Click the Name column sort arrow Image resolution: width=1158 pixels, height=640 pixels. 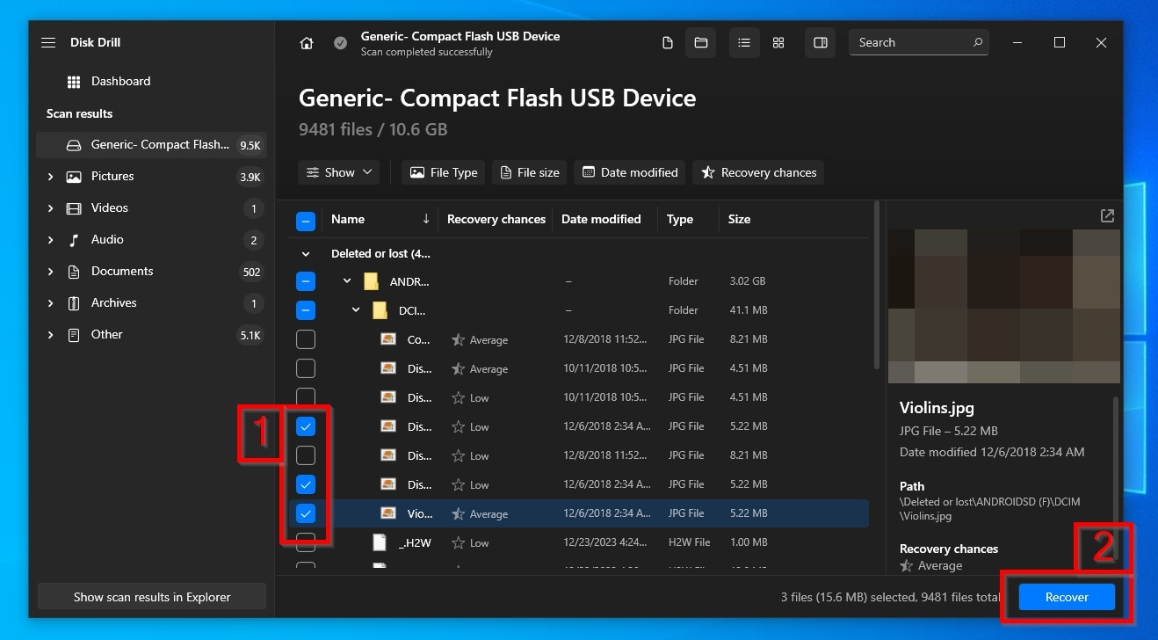(x=426, y=219)
